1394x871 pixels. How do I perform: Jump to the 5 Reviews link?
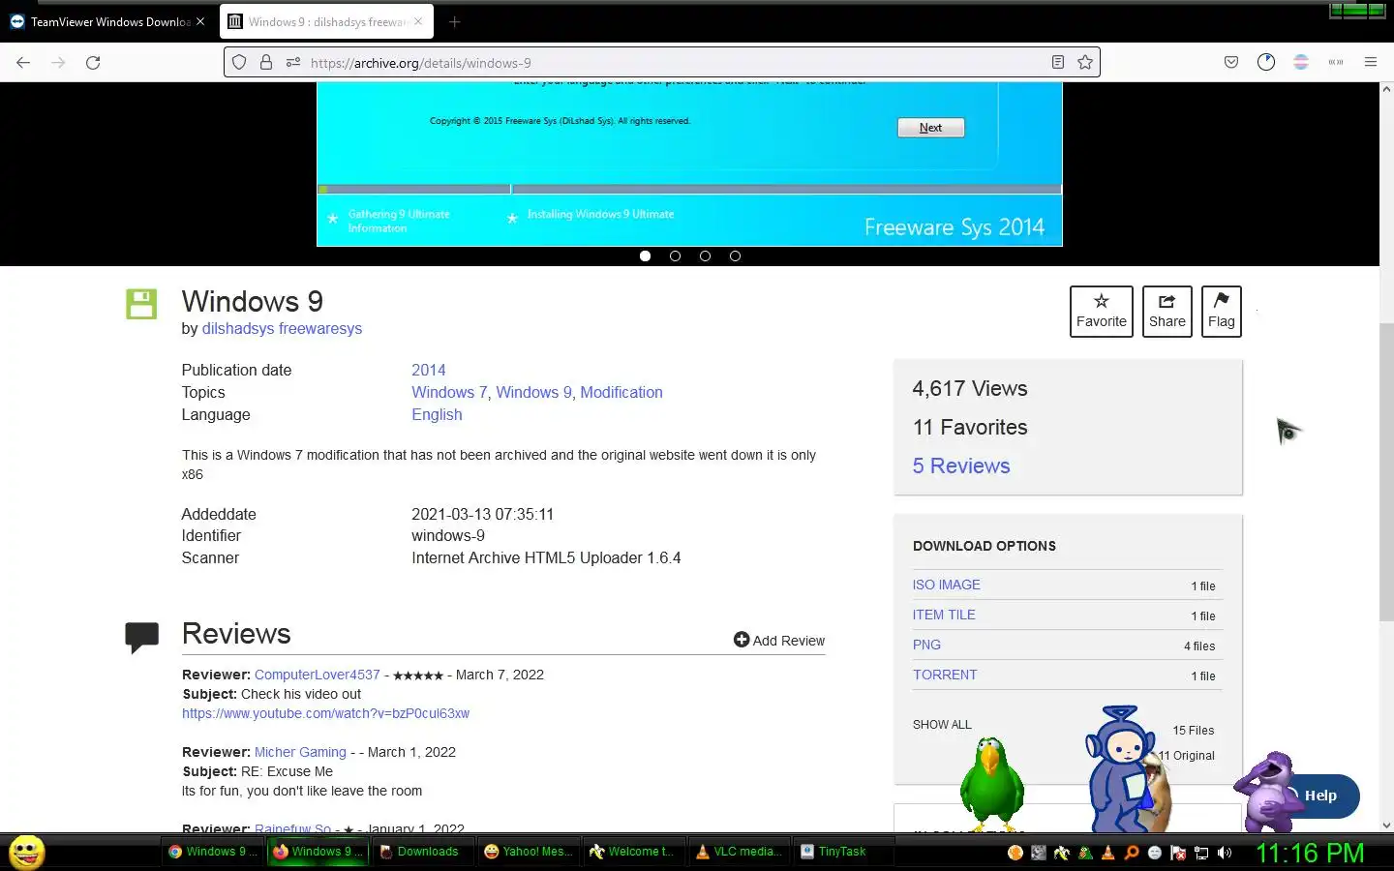pyautogui.click(x=961, y=466)
